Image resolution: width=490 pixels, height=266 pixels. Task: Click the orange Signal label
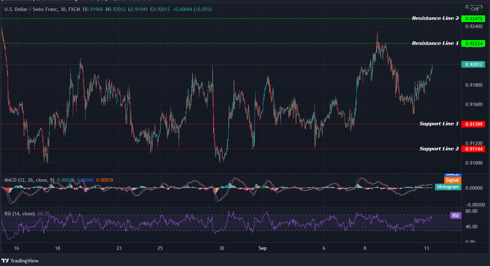[452, 180]
